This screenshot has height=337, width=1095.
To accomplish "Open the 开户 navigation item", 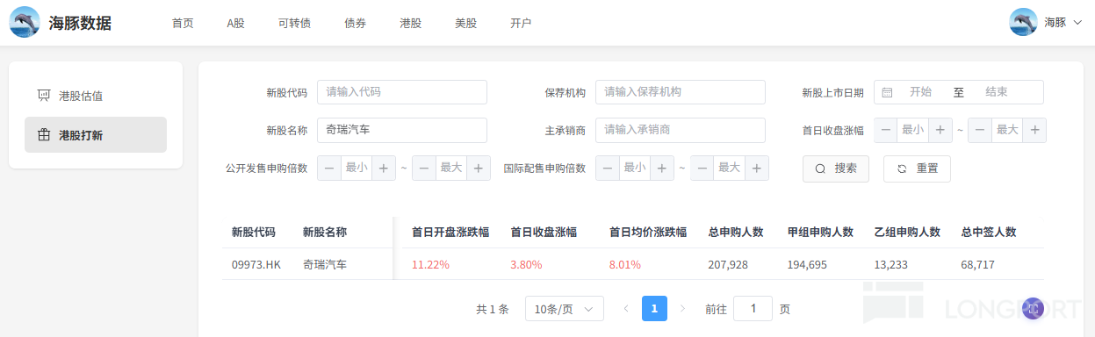I will (x=521, y=24).
